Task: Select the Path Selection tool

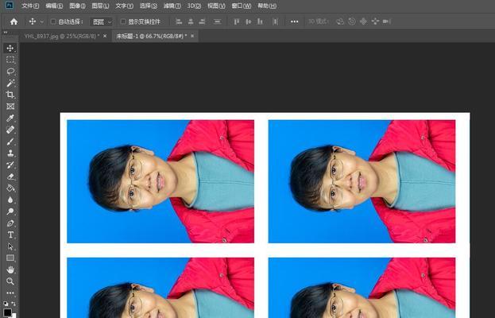Action: (10, 246)
